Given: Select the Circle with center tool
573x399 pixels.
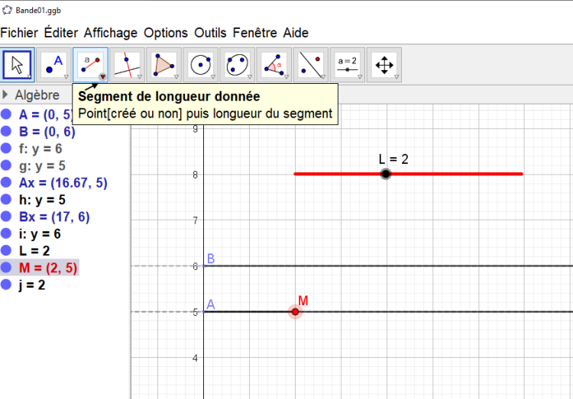Looking at the screenshot, I should click(200, 65).
